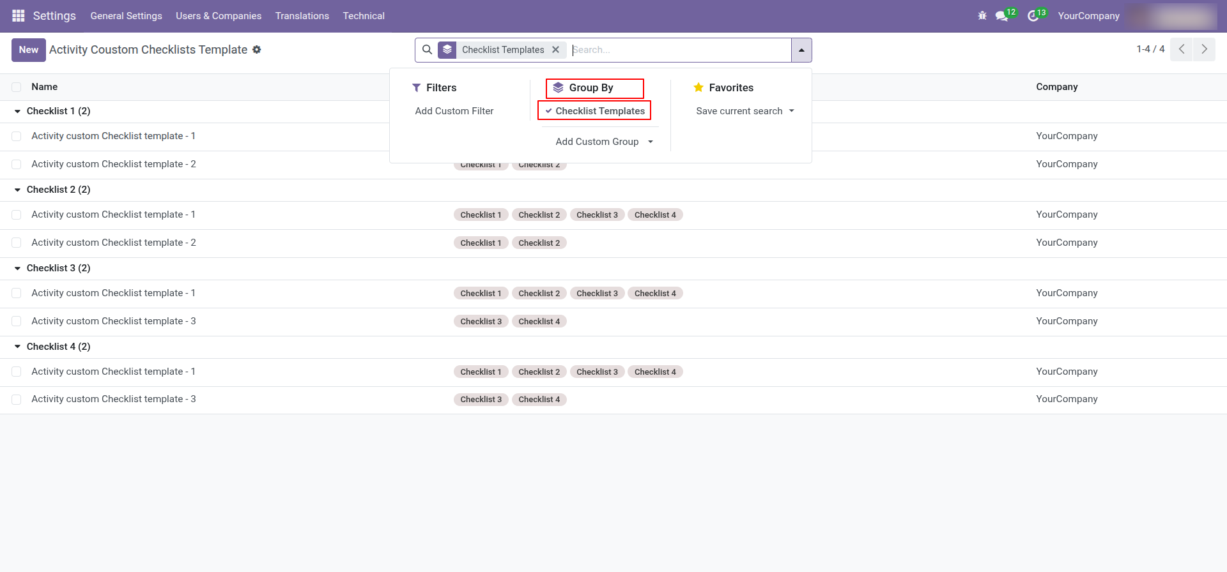Click Checklist 2 tag in second Checklist 2 row

click(x=539, y=243)
